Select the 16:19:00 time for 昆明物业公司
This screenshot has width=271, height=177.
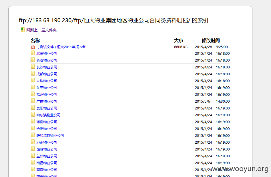[x=223, y=149]
